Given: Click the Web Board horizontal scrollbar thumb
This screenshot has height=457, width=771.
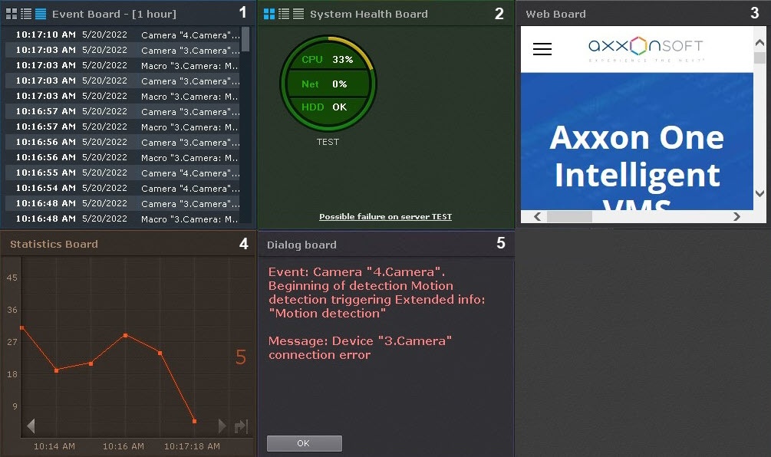Looking at the screenshot, I should pos(569,217).
